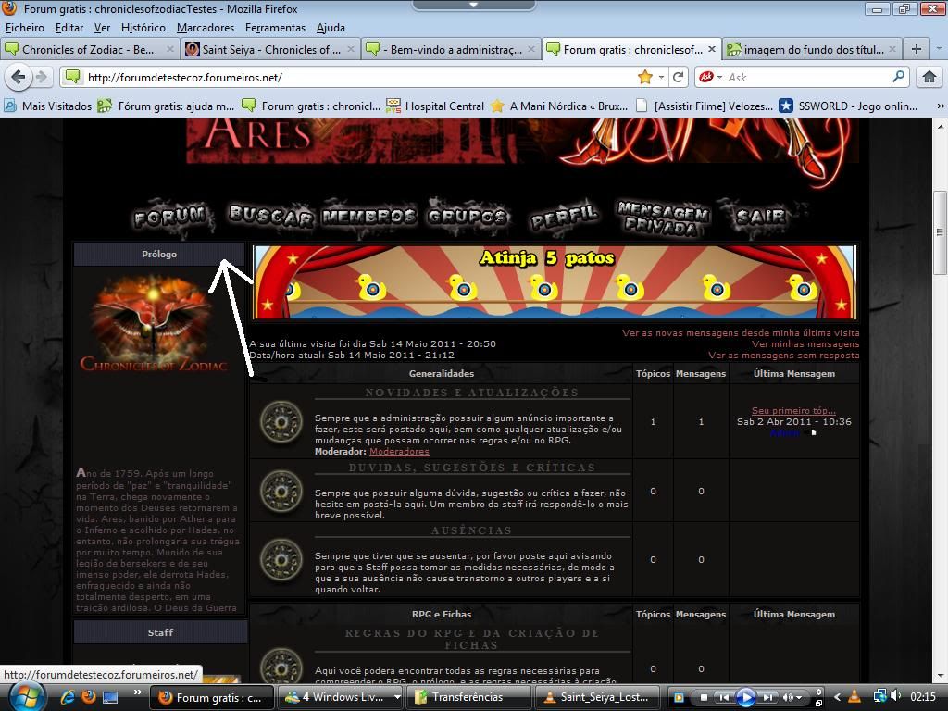Expand the bookmarks toolbar overflow chevron
This screenshot has height=711, width=948.
pos(941,106)
